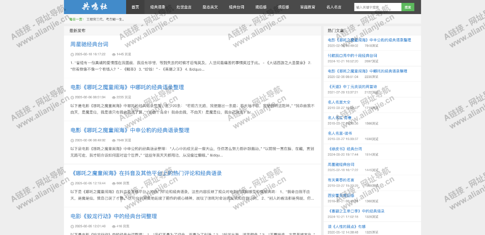Open article 电影《蛟龙行动》中的经典台词整理
This screenshot has width=485, height=235.
113,216
